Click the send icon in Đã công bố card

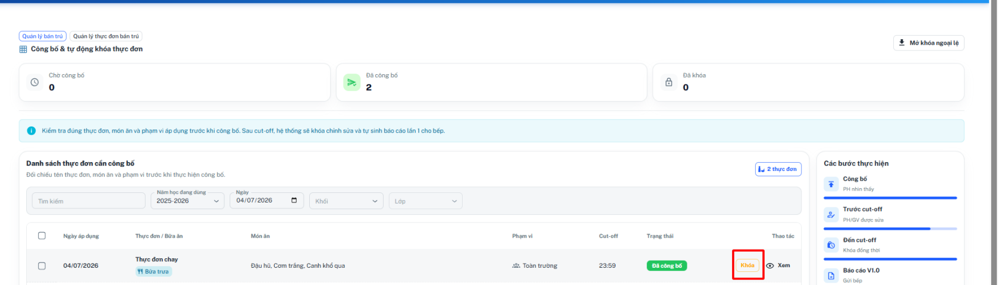[x=352, y=83]
